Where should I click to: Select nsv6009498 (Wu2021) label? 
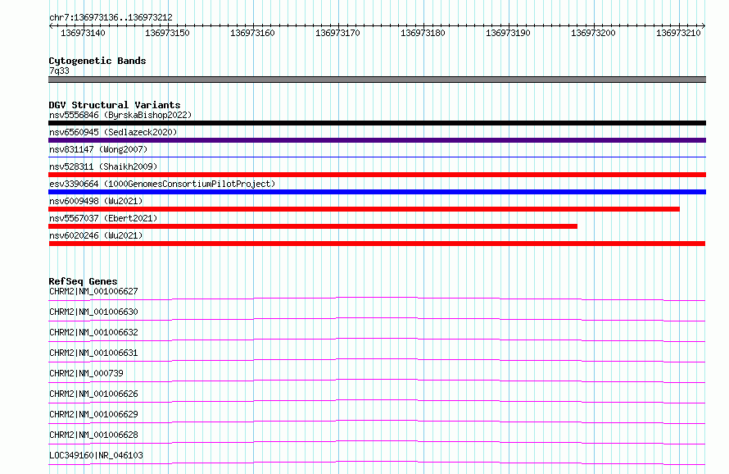[96, 201]
